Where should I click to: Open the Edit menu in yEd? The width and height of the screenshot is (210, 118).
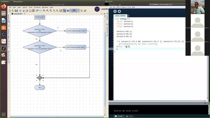pyautogui.click(x=14, y=7)
